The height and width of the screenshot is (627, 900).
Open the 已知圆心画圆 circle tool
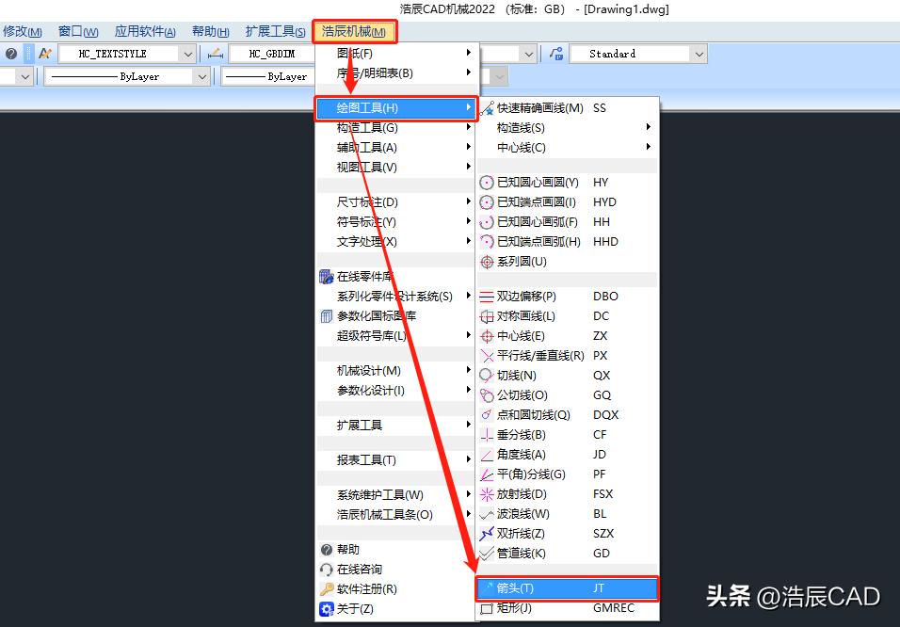(537, 182)
